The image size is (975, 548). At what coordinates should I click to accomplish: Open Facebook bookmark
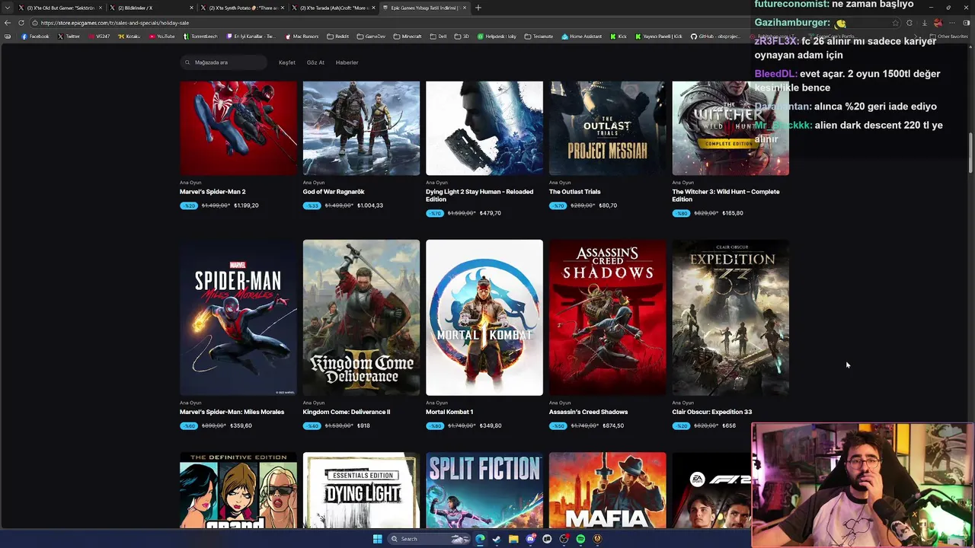pos(35,37)
